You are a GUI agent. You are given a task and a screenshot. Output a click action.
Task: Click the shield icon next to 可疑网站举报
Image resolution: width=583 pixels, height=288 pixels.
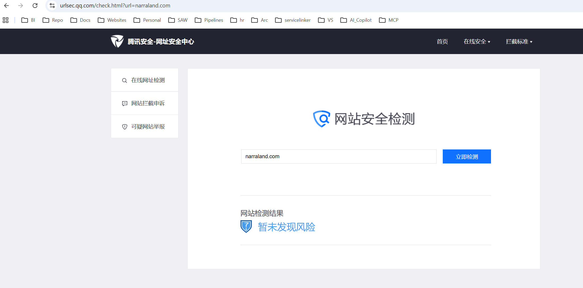tap(125, 127)
